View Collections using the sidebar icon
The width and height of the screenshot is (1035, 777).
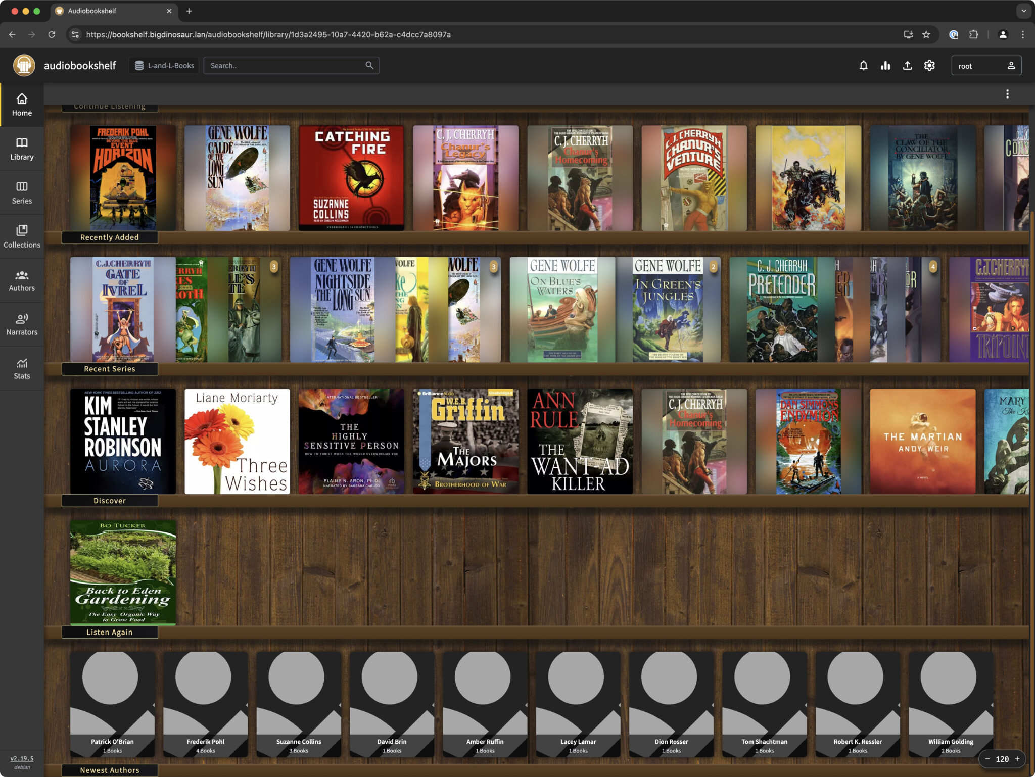[x=22, y=235]
